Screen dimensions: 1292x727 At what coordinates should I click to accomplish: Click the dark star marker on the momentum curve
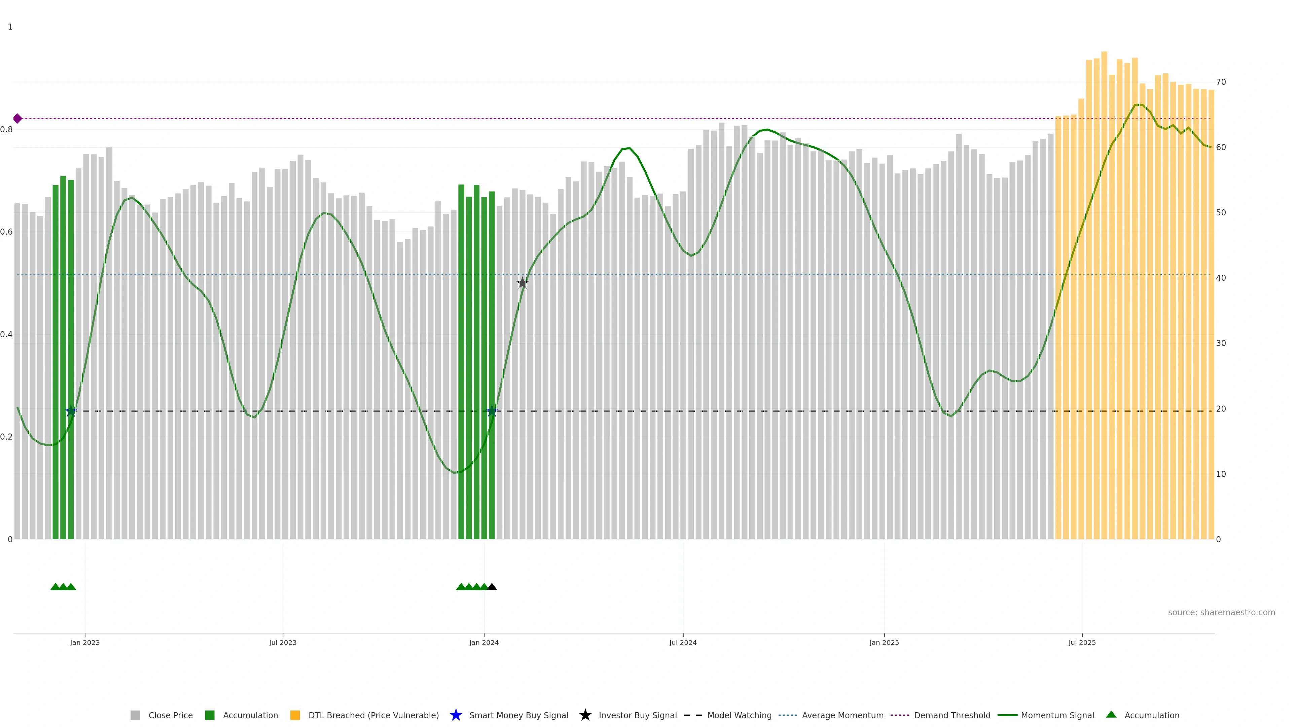tap(522, 283)
